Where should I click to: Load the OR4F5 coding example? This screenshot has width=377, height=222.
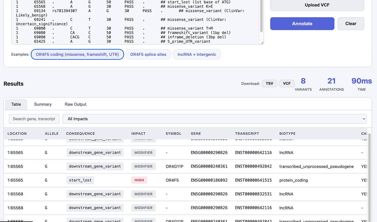click(77, 54)
